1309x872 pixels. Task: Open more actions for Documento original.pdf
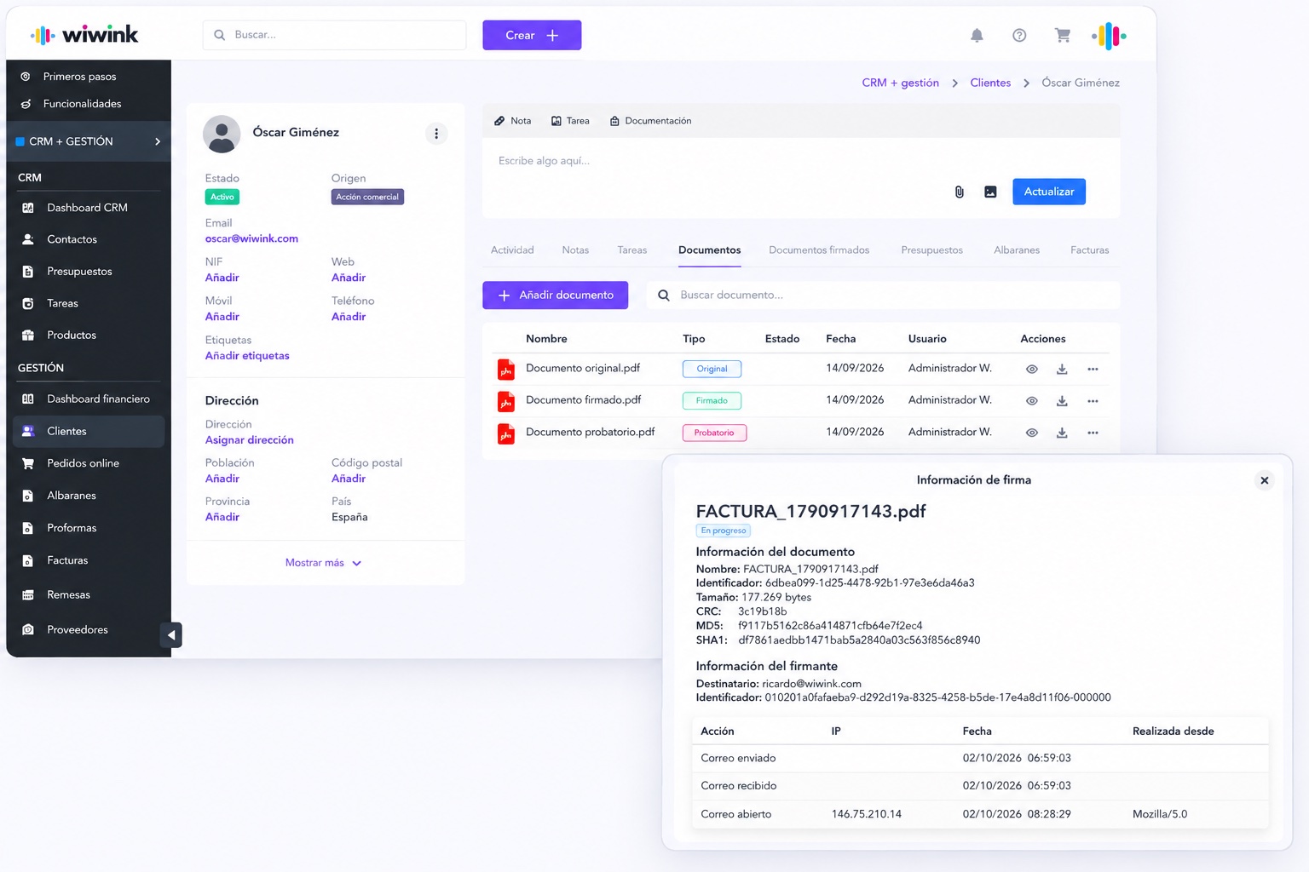pyautogui.click(x=1093, y=369)
